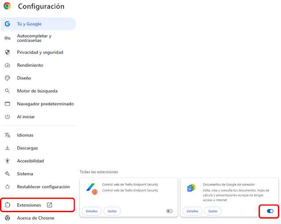Image resolution: width=281 pixels, height=224 pixels.
Task: Click the accessibility person icon
Action: point(7,161)
